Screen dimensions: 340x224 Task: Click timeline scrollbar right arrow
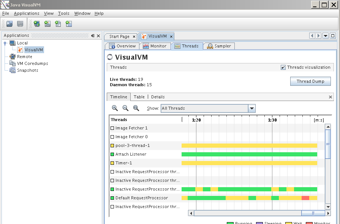pyautogui.click(x=328, y=213)
